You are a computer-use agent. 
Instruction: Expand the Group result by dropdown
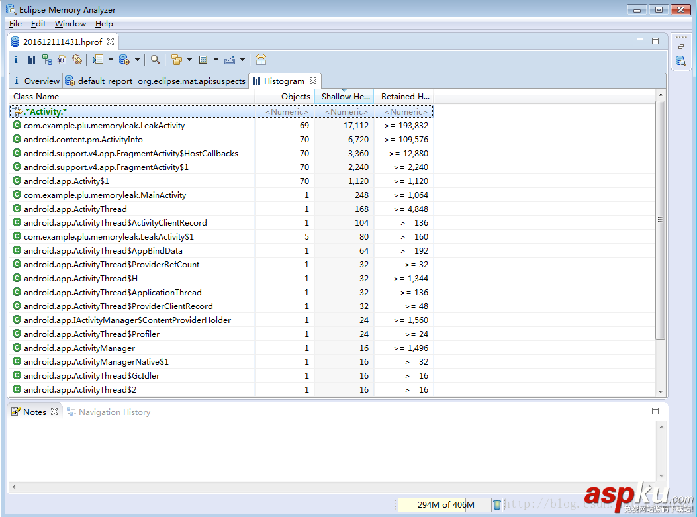tap(189, 60)
